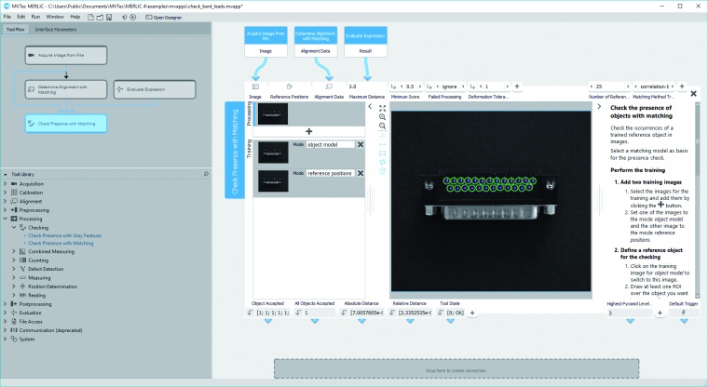Click the save icon in toolbar
Screen dimensions: 708x387
pos(110,18)
